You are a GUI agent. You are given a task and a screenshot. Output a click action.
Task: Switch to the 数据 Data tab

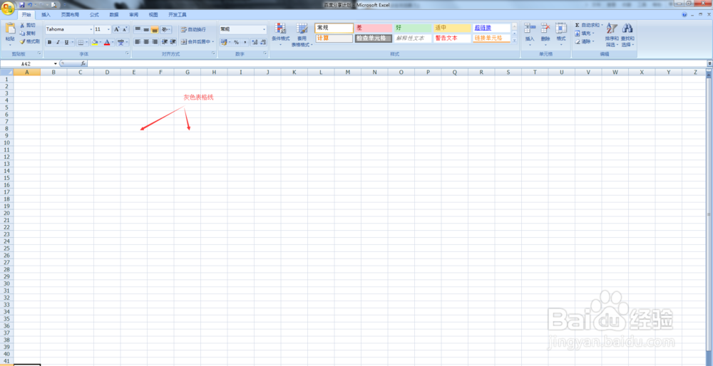tap(113, 14)
